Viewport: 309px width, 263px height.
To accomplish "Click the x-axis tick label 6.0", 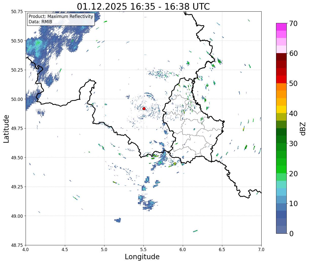I will tap(183, 250).
